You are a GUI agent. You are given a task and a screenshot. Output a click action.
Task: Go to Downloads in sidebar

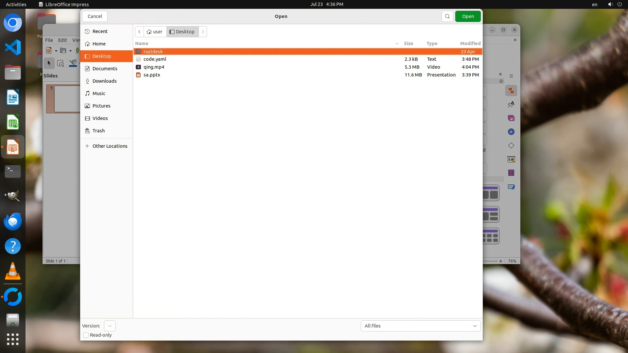click(104, 81)
